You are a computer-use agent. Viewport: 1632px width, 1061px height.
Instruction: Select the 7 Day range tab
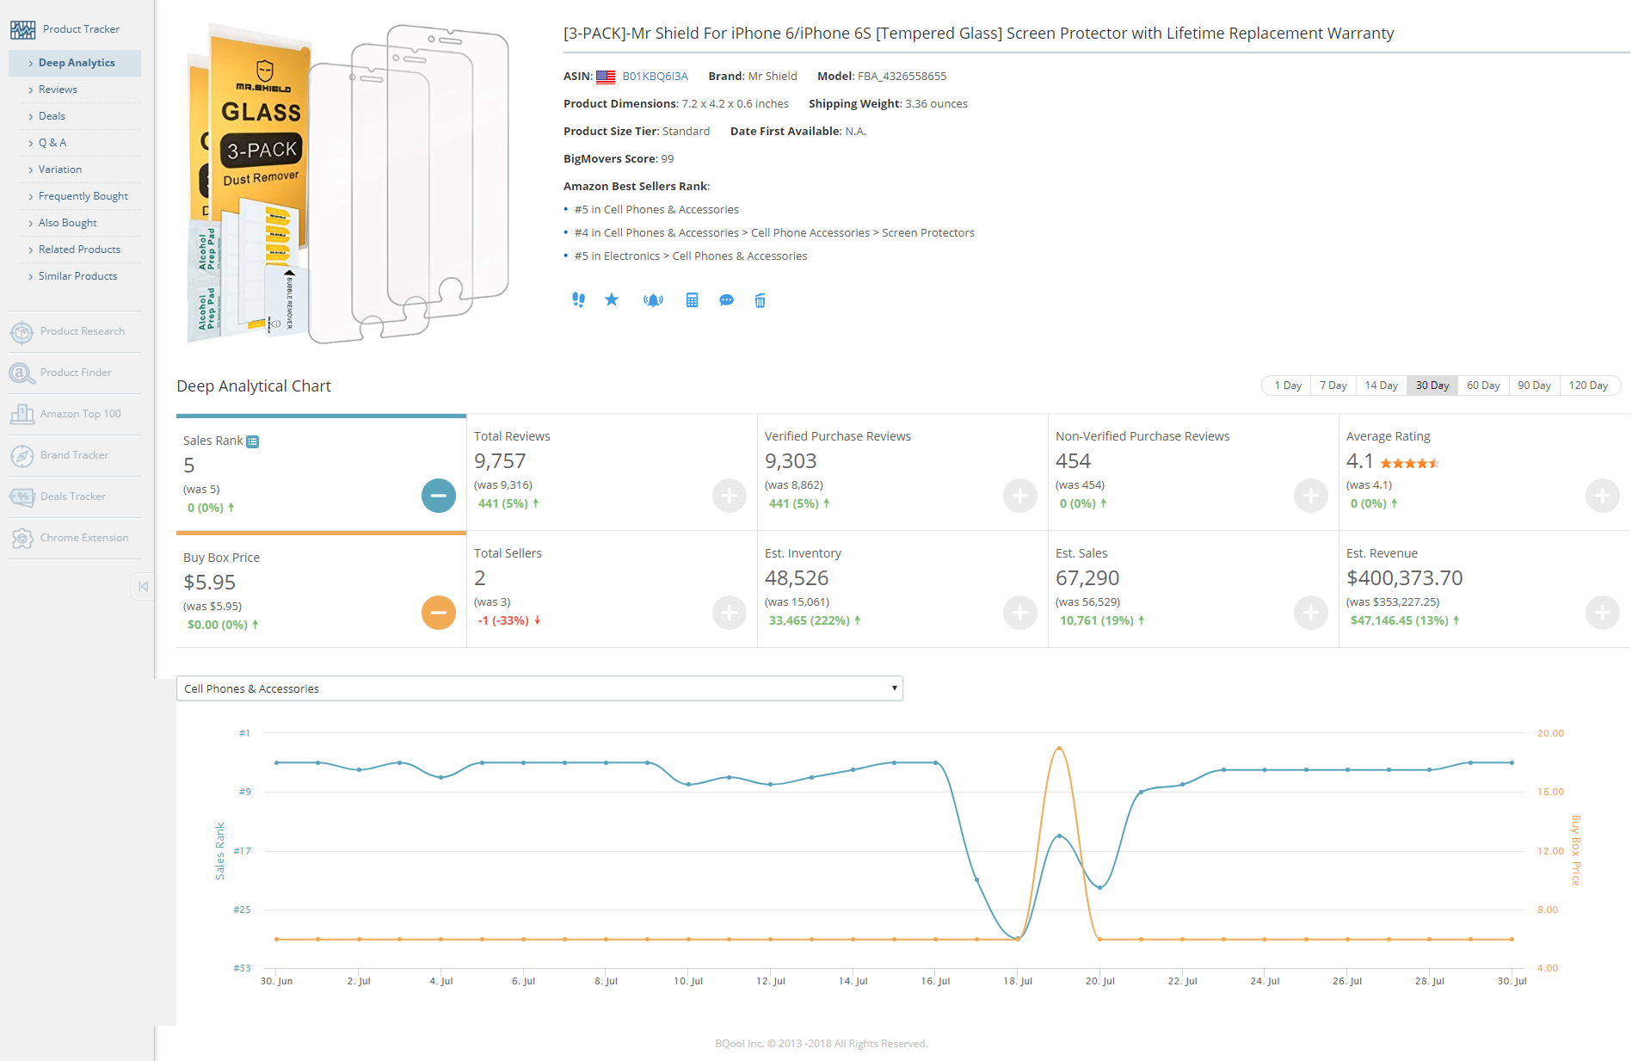[x=1333, y=386]
